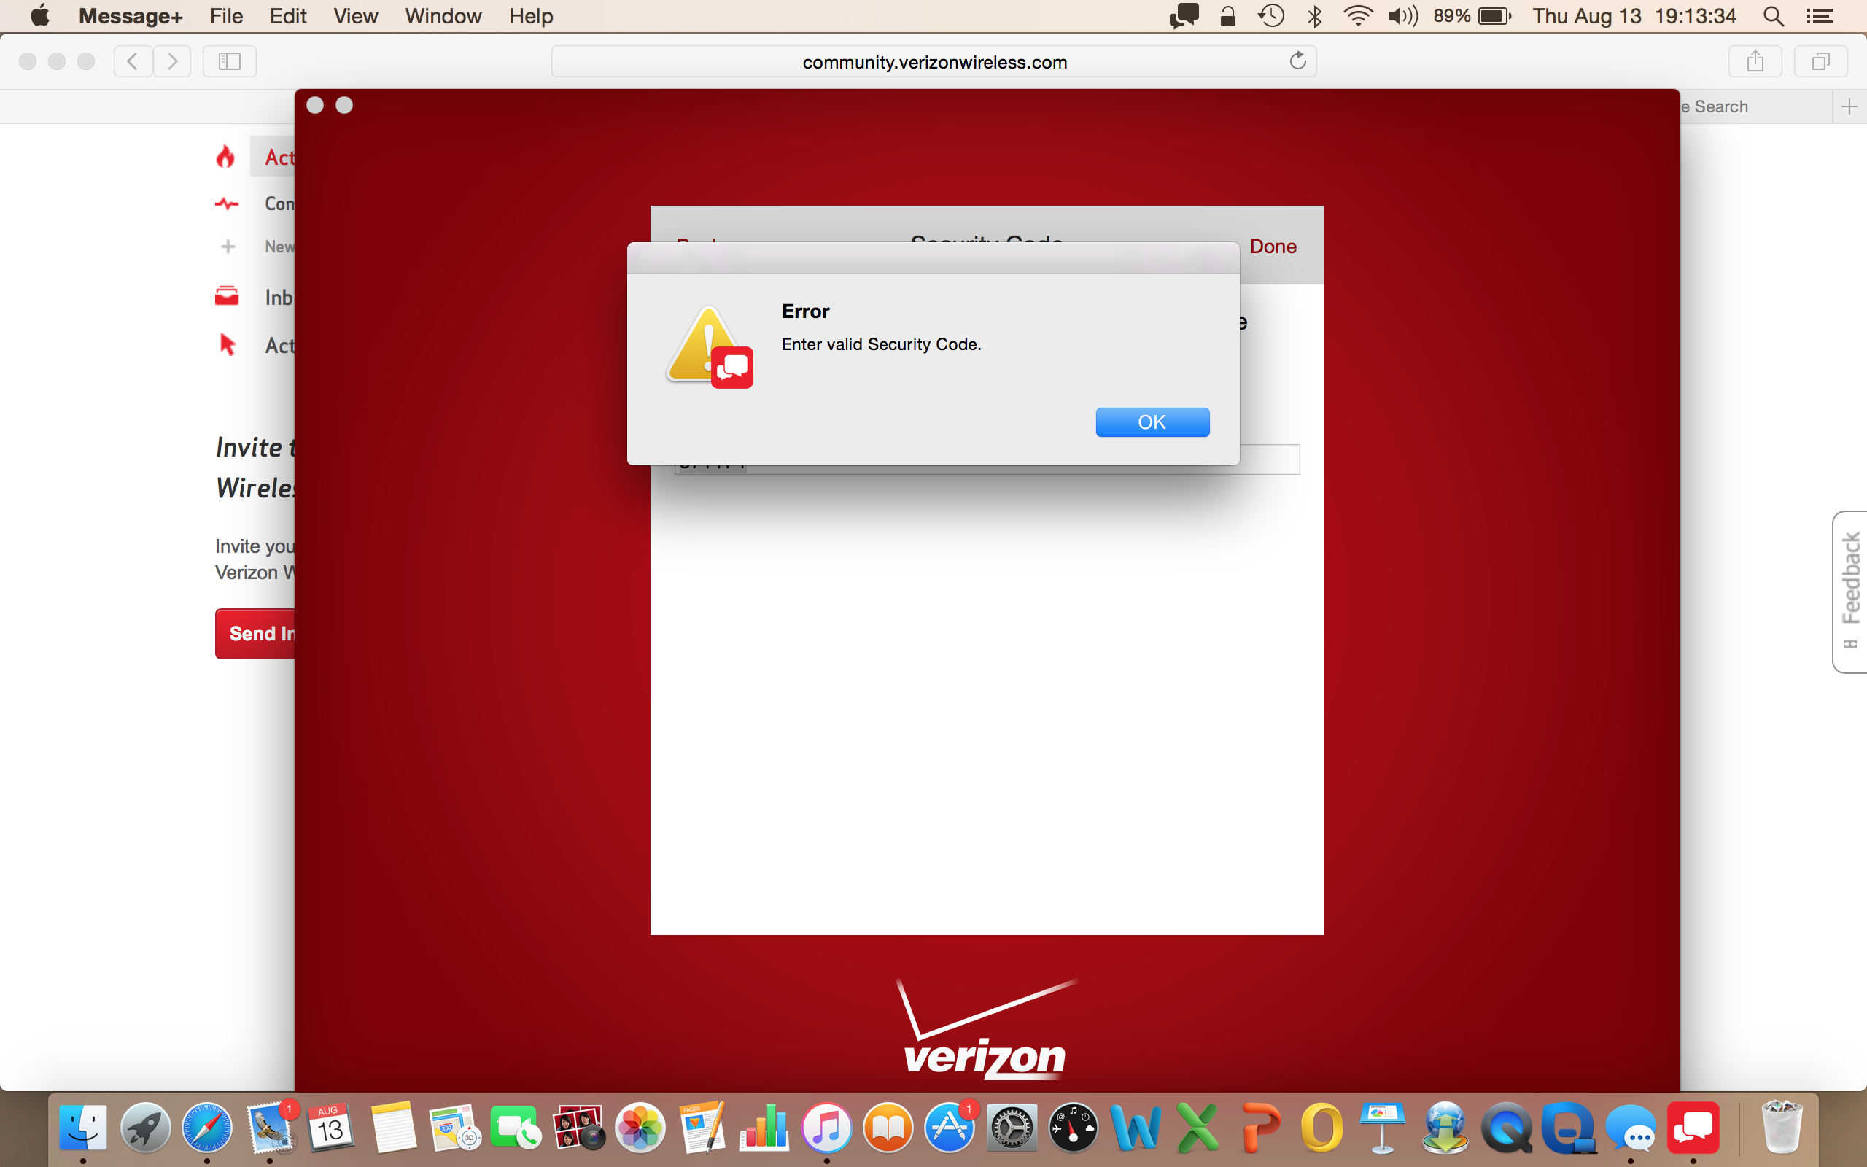Open Microsoft Word from the Dock
Image resolution: width=1867 pixels, height=1167 pixels.
click(x=1136, y=1128)
